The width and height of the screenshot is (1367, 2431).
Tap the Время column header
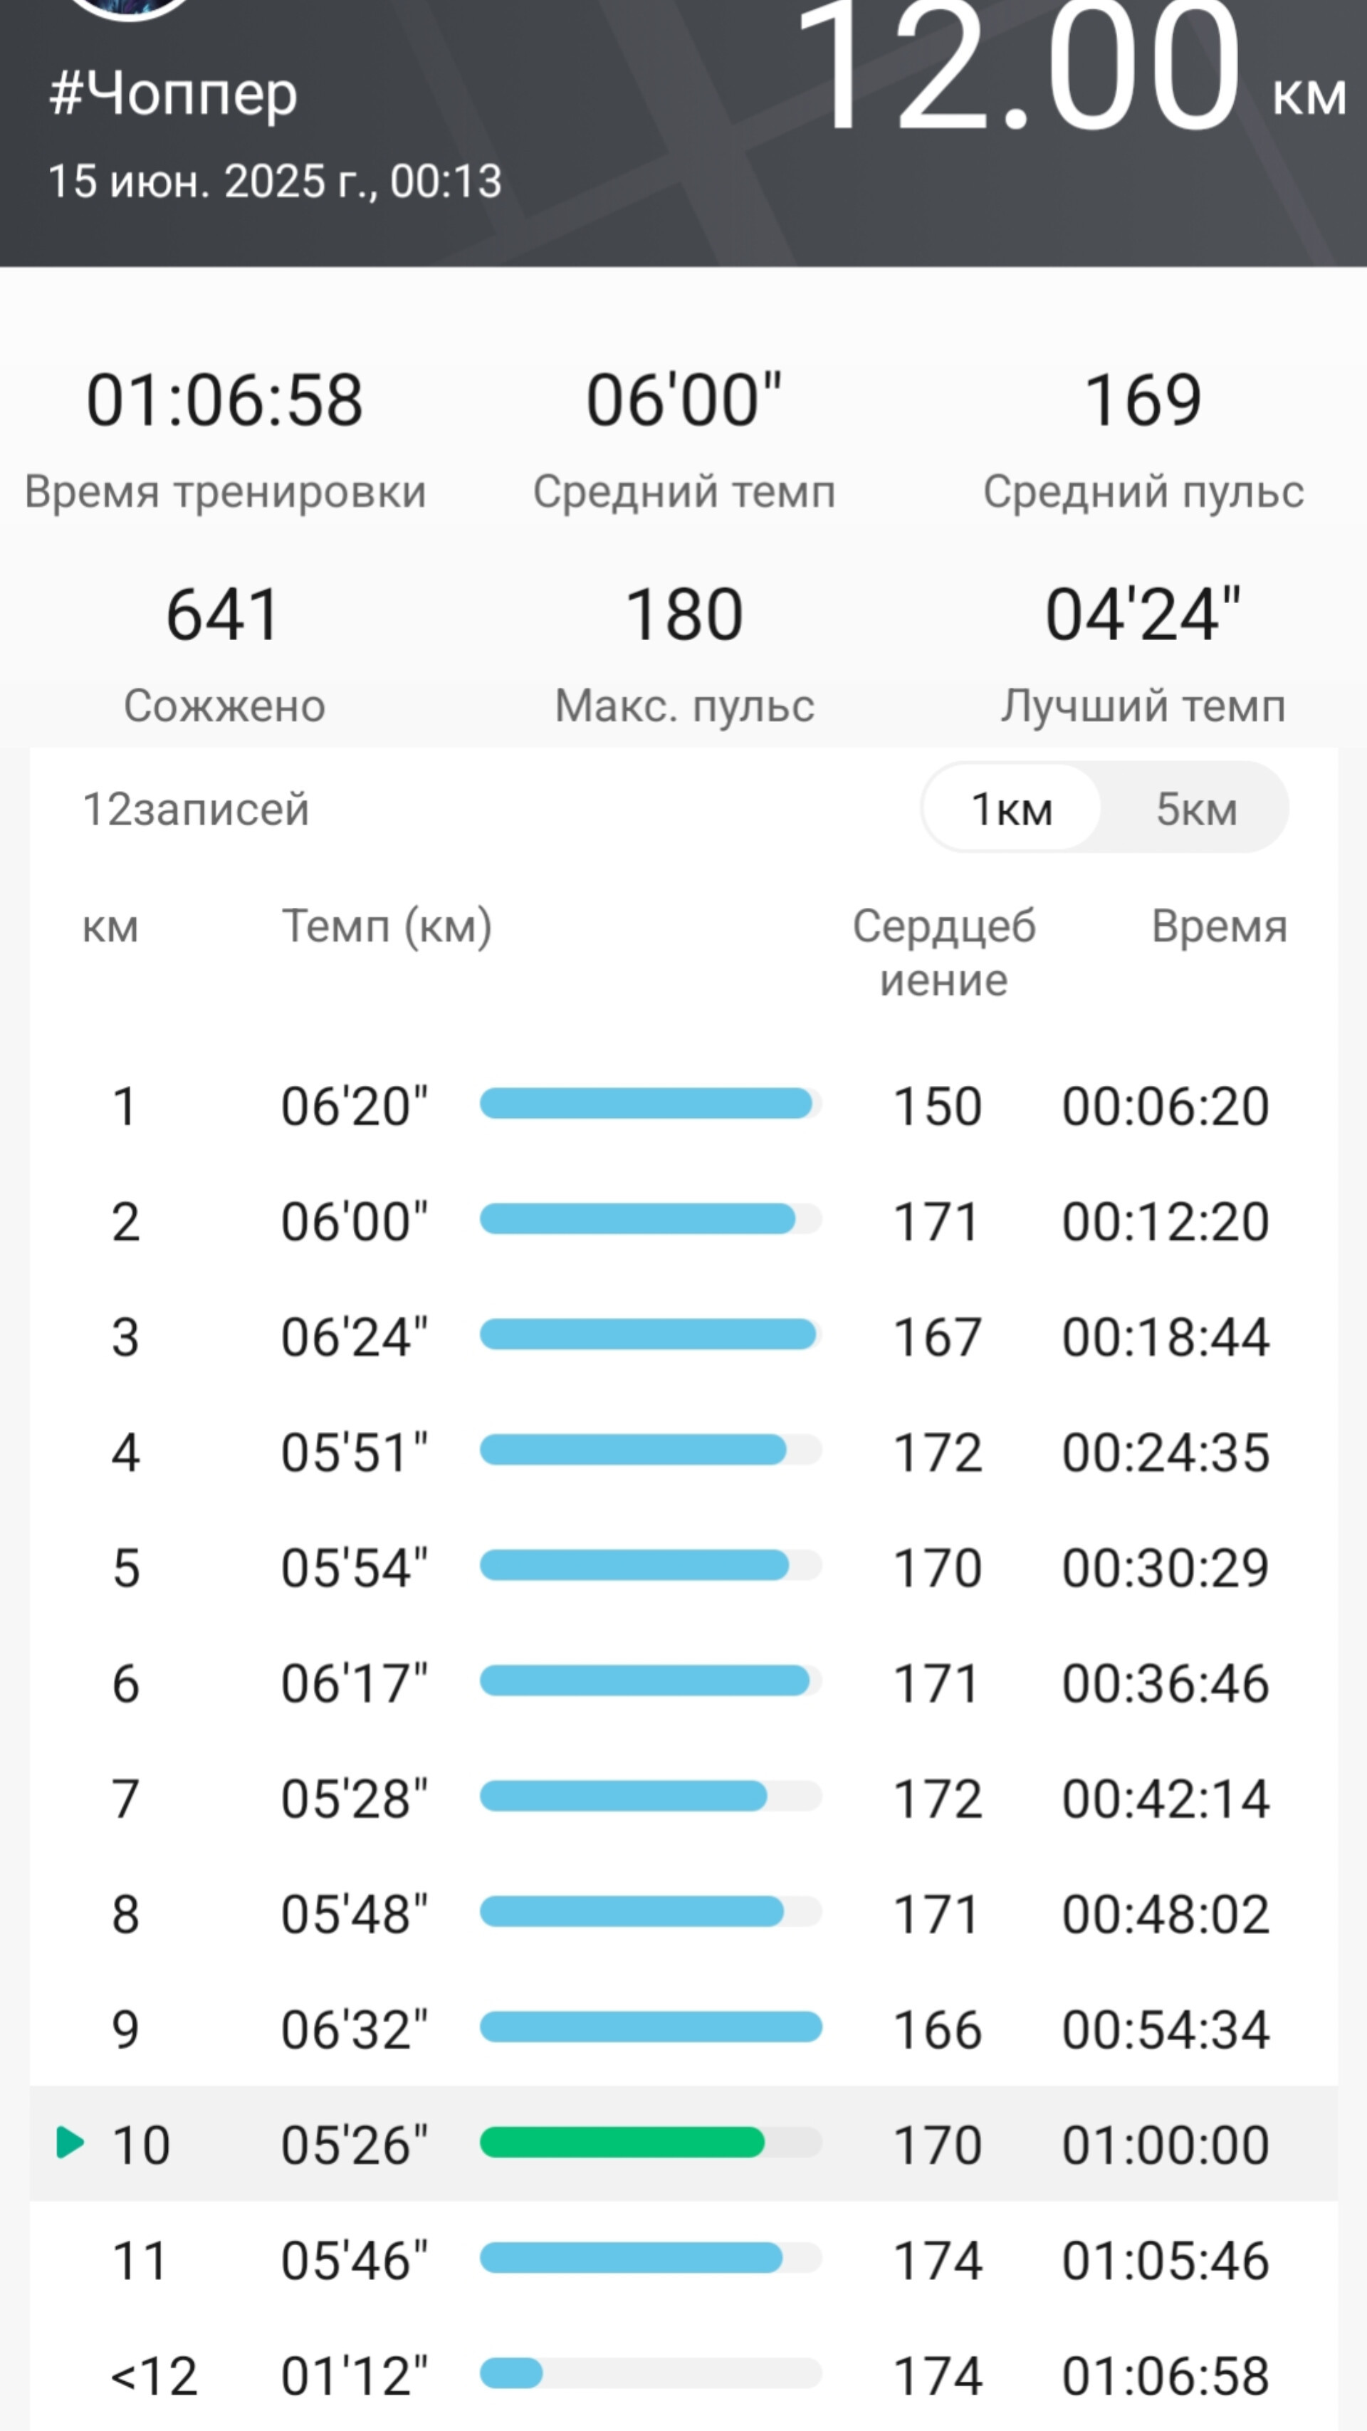(x=1219, y=926)
